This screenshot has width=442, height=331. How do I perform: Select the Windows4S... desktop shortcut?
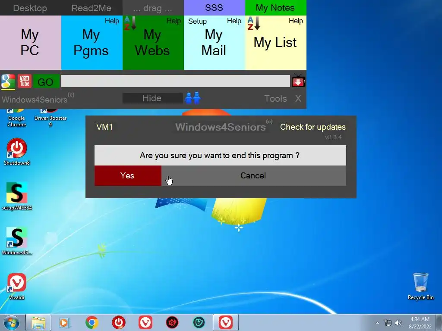click(x=17, y=241)
